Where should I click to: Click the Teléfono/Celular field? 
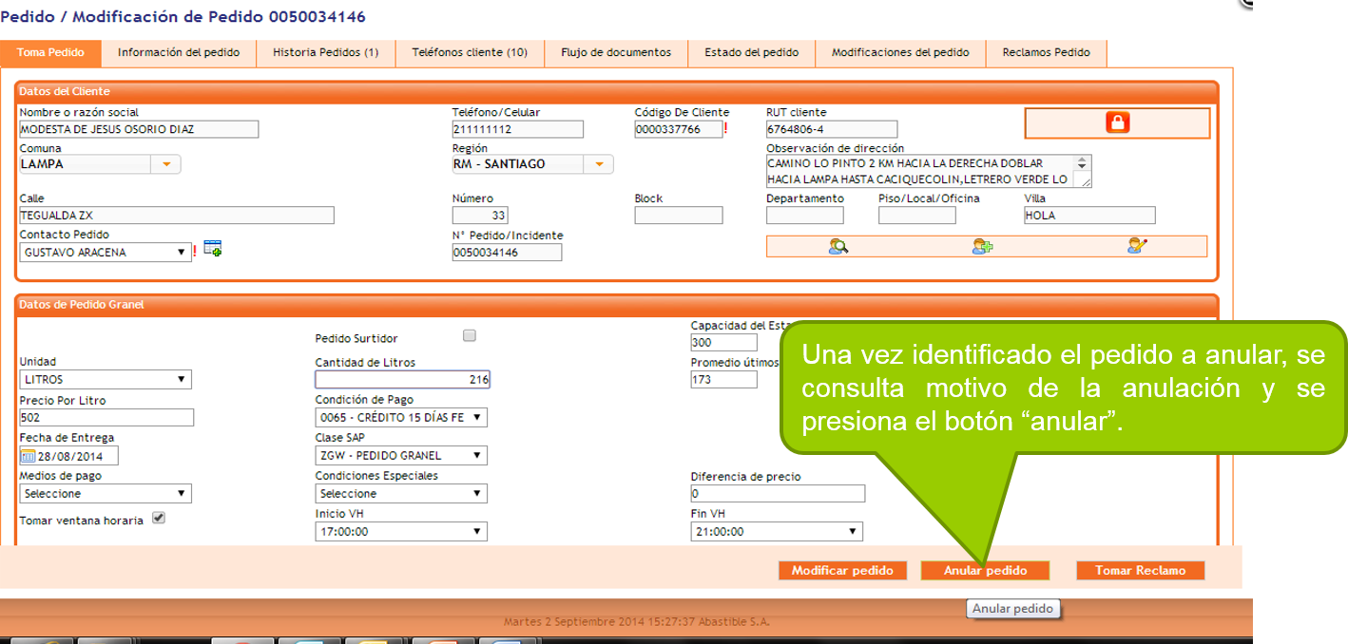click(518, 130)
